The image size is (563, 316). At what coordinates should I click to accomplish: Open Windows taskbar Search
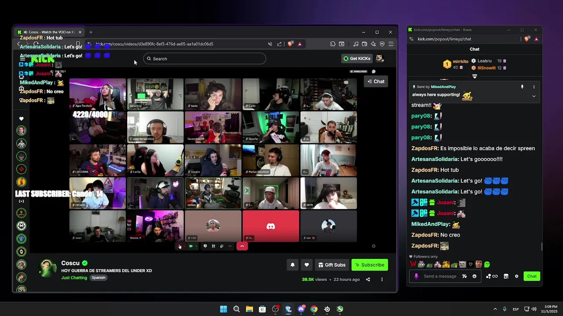(236, 309)
